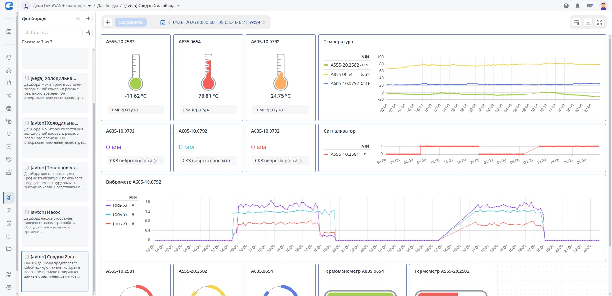This screenshot has width=612, height=296.
Task: Open dropdown beside Сводный дашборд title
Action: click(x=178, y=6)
